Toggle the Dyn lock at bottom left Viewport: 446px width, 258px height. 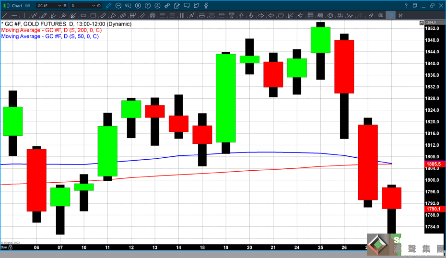[5, 247]
